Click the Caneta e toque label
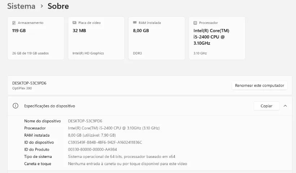The width and height of the screenshot is (296, 173). tap(38, 164)
